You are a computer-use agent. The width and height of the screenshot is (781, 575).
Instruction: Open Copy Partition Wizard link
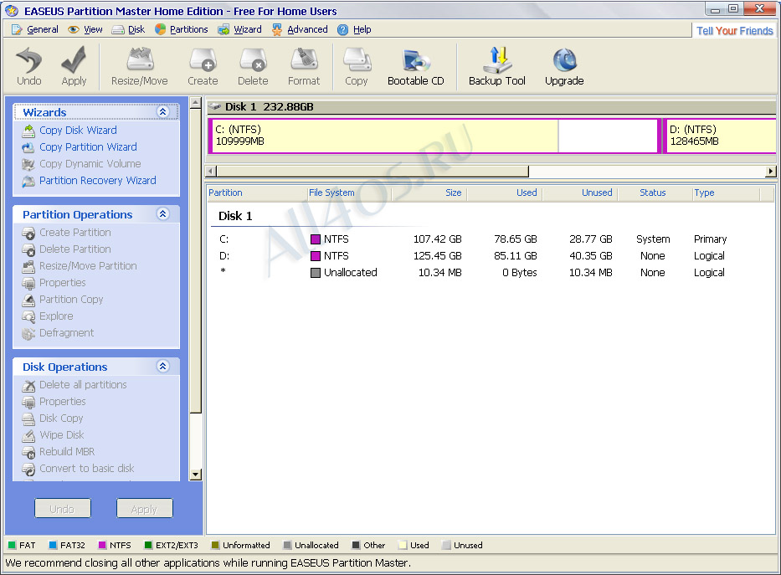point(88,147)
